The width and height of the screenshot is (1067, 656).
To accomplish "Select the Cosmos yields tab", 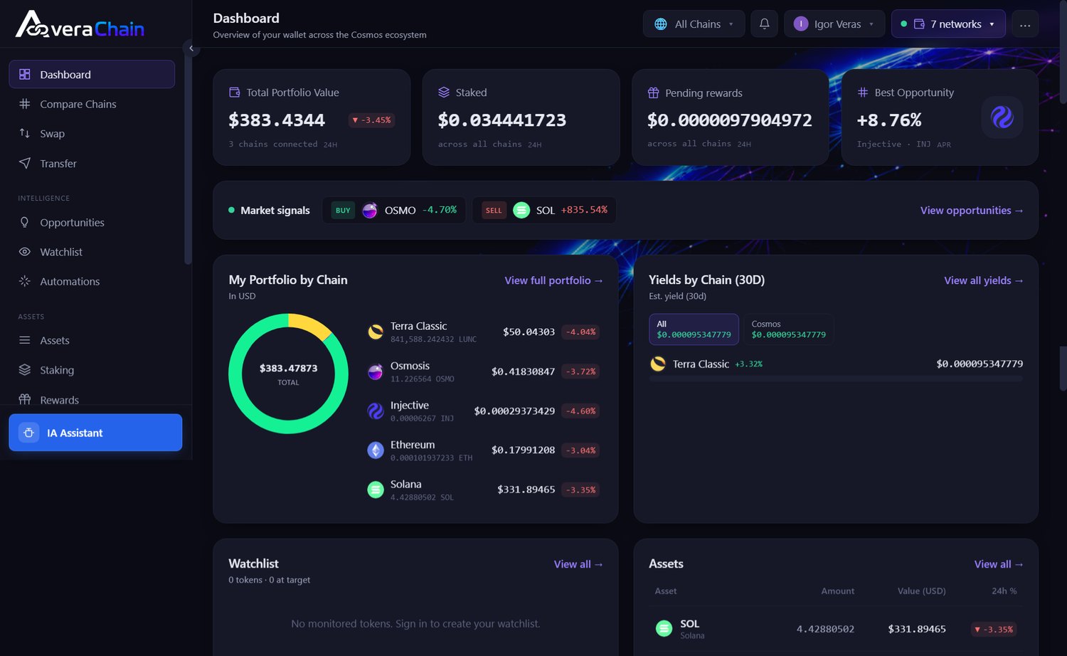I will [x=788, y=329].
